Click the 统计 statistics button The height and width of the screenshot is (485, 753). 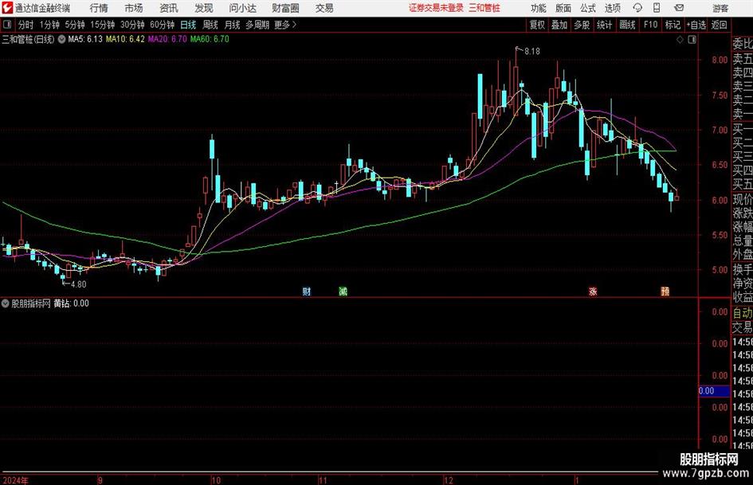[604, 25]
